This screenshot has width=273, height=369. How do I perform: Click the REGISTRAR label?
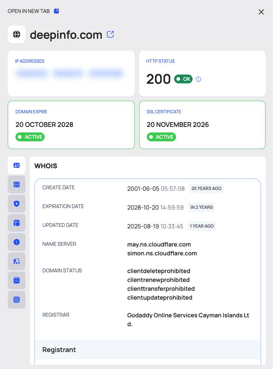tap(56, 315)
